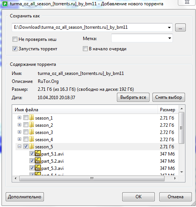Click the 'Размер' column header

coord(168,110)
